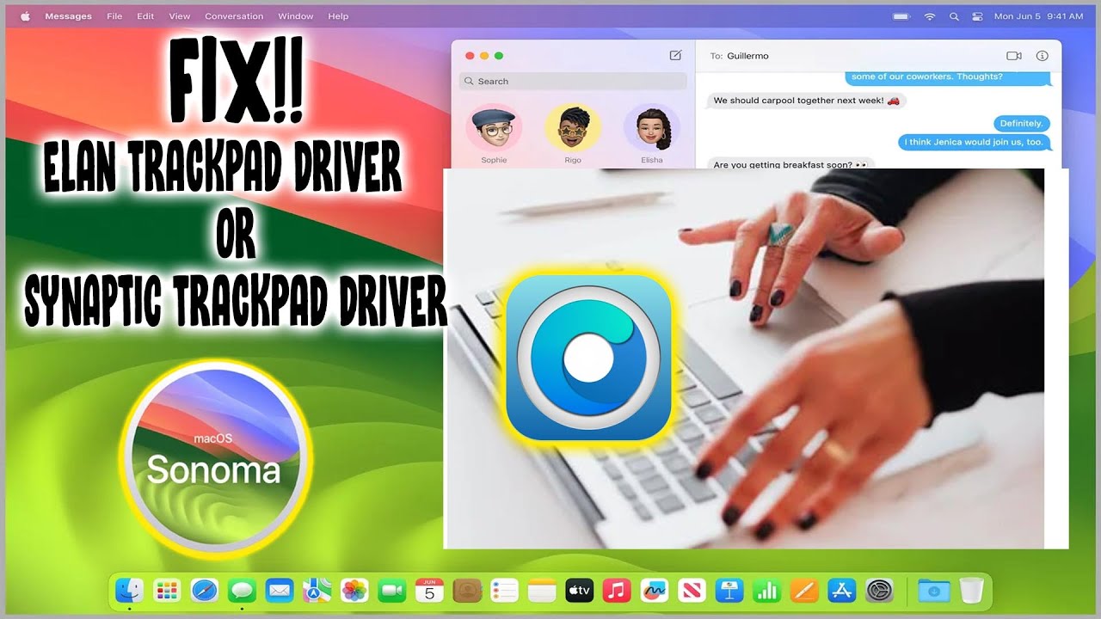Open the Contacts app in the Dock
The height and width of the screenshot is (619, 1101).
click(466, 591)
